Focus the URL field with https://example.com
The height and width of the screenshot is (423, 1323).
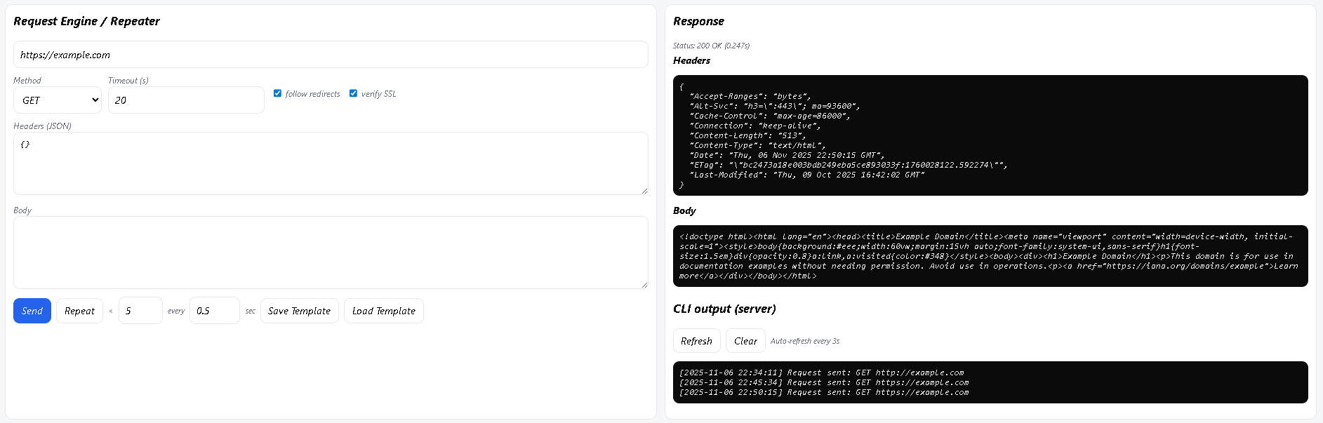pyautogui.click(x=331, y=55)
